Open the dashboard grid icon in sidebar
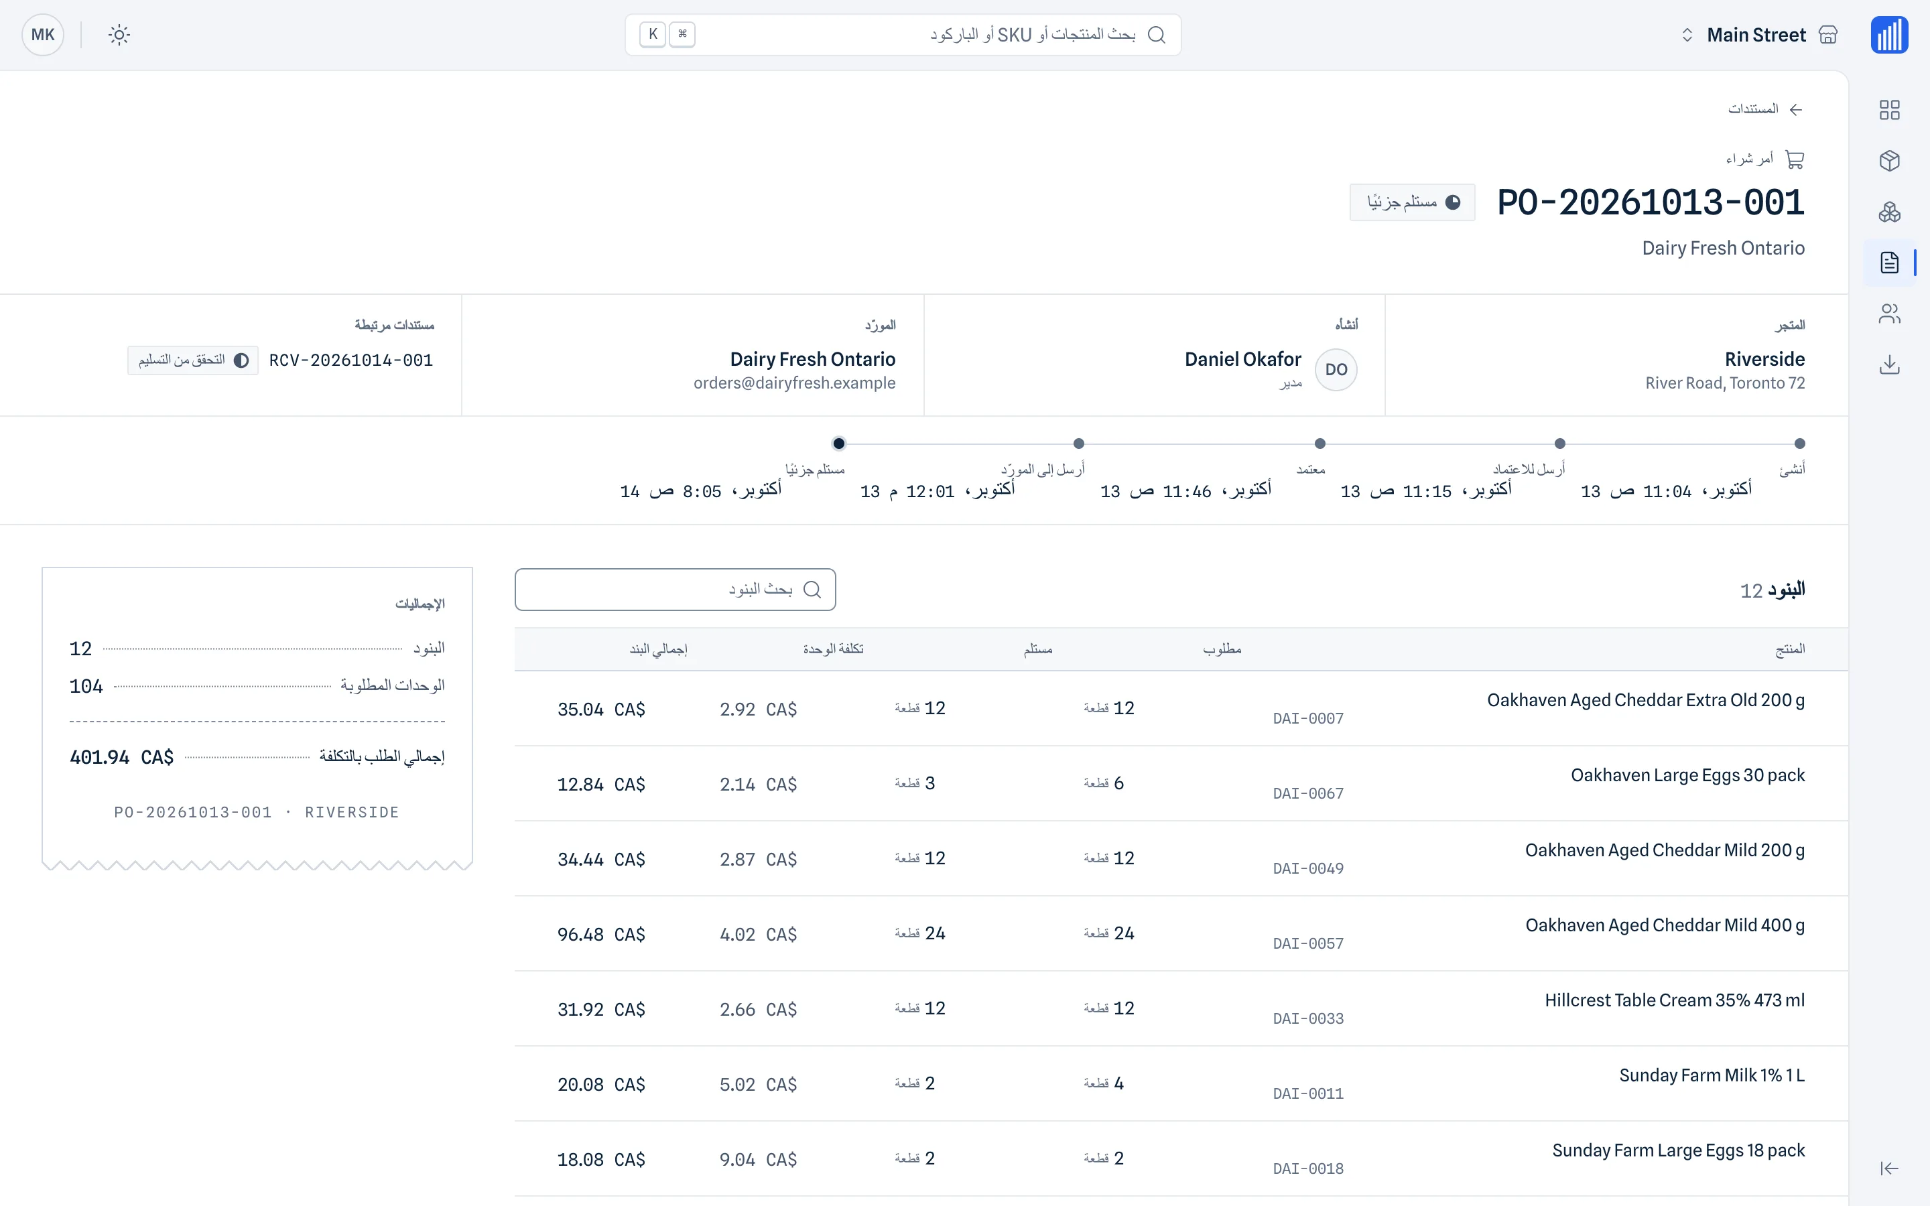The width and height of the screenshot is (1930, 1206). point(1889,109)
